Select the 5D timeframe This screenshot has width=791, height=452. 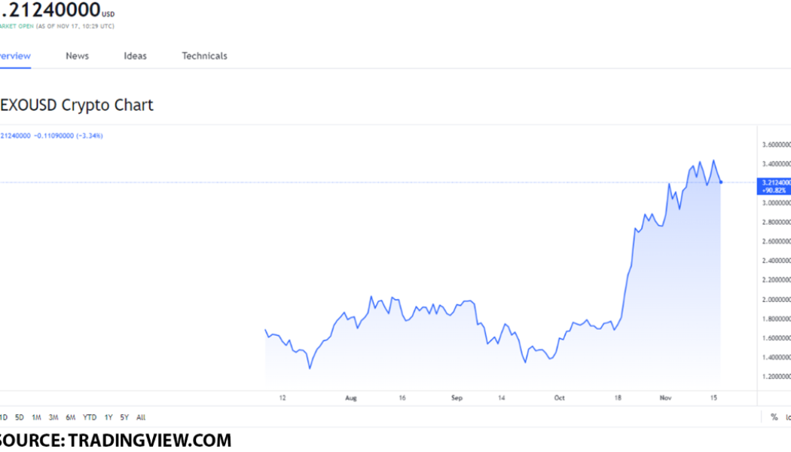20,417
